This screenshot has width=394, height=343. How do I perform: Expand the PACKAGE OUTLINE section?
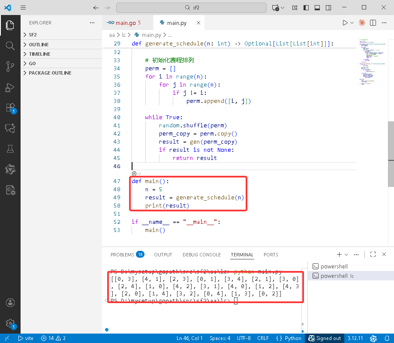[x=61, y=73]
